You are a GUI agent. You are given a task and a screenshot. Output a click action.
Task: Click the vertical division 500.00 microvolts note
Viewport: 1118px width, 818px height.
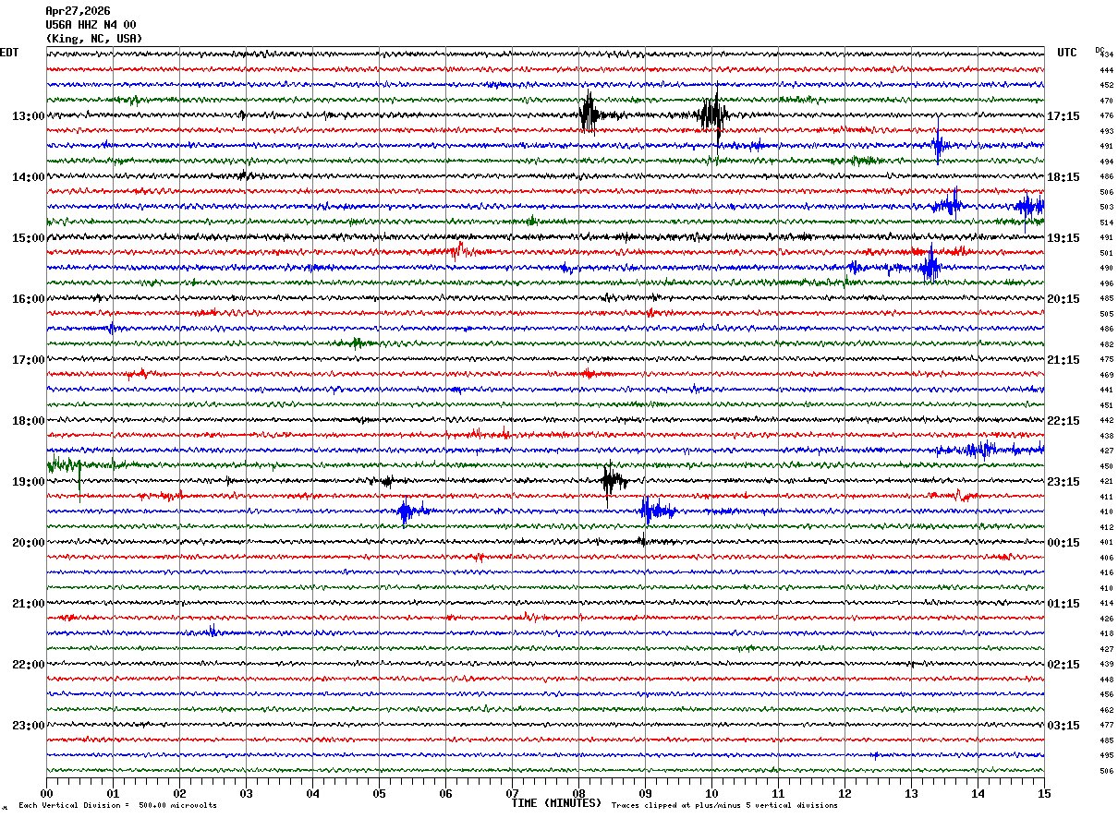(117, 806)
